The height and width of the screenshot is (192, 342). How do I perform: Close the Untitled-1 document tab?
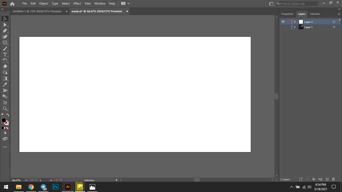(x=66, y=11)
